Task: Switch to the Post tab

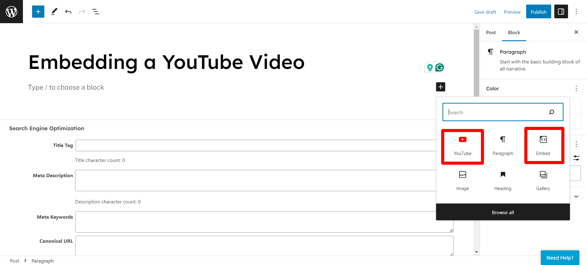Action: (491, 32)
